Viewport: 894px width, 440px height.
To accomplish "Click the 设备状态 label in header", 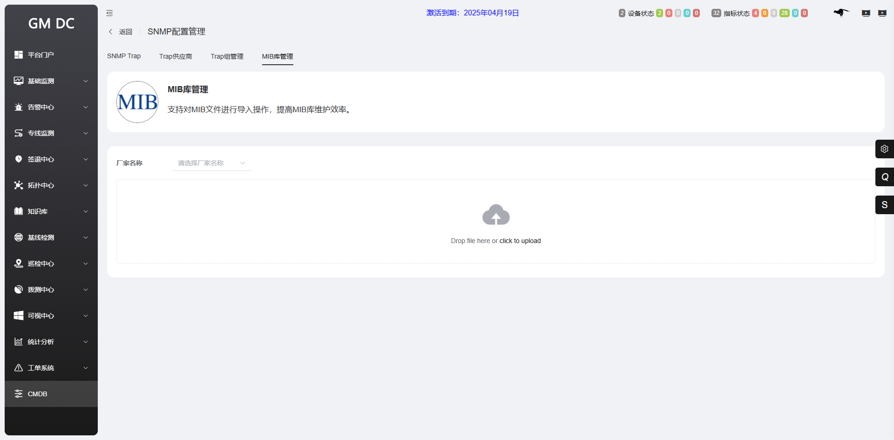I will tap(641, 14).
